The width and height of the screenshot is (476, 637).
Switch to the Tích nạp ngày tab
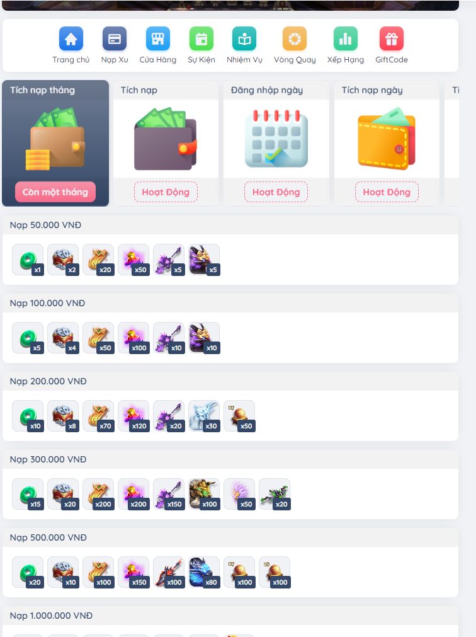pos(387,143)
